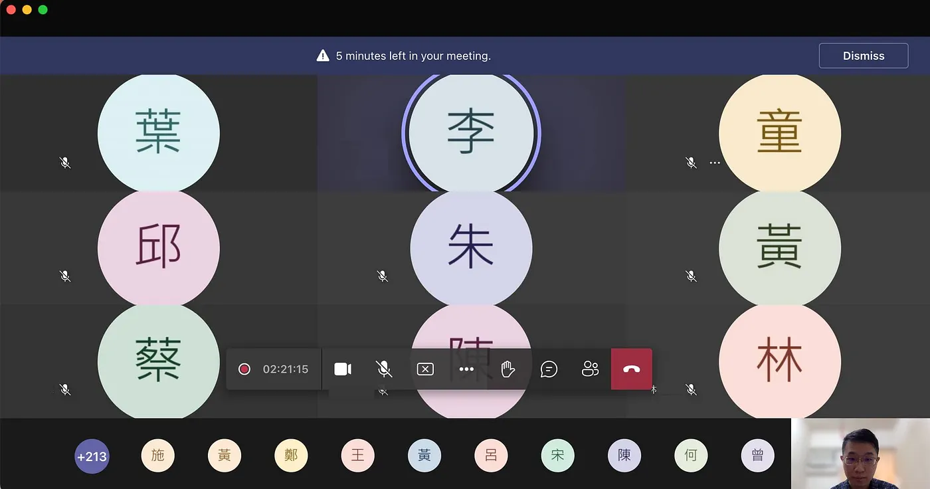
Task: Click the meeting timer 02:21:15
Action: pos(286,369)
